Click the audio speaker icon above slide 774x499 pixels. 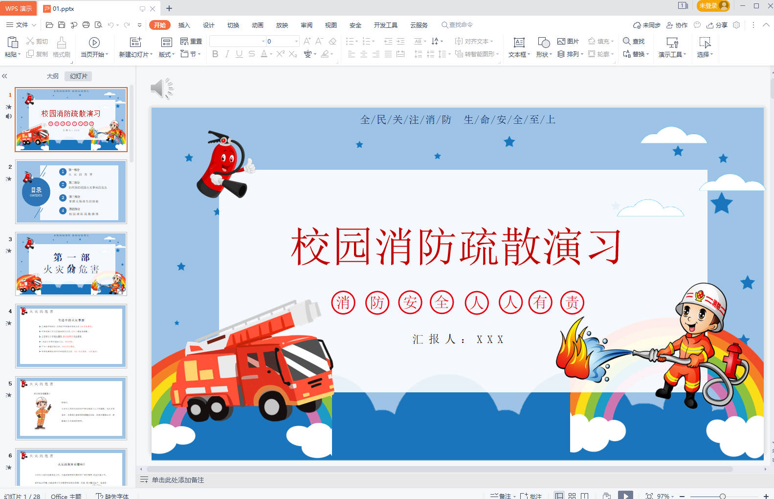pos(162,89)
